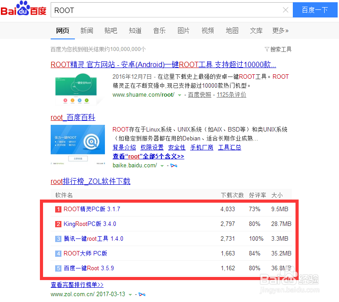The width and height of the screenshot is (339, 302).
Task: Open 百度一键Root 3.5.9 link
Action: coord(89,268)
